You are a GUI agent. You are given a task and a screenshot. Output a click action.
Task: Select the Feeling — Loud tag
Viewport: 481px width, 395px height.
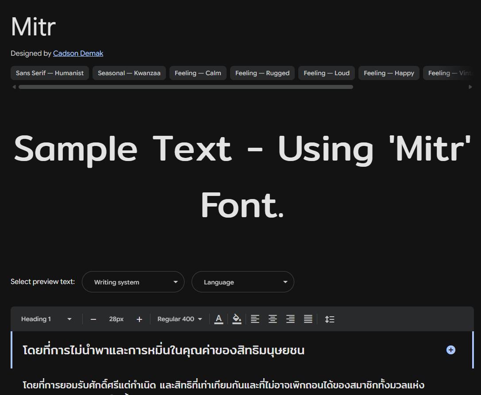(x=327, y=73)
